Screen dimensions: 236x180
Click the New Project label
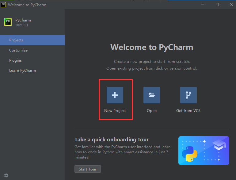click(115, 111)
